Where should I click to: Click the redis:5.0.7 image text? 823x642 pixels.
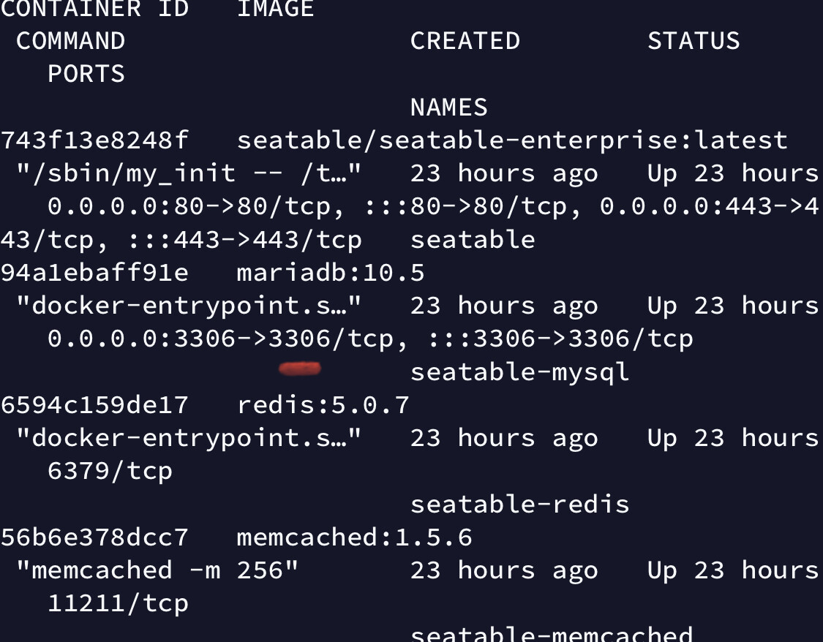pyautogui.click(x=323, y=405)
